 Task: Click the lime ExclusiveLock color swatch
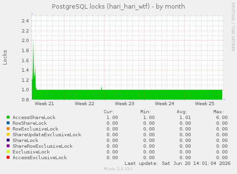[x=8, y=152]
